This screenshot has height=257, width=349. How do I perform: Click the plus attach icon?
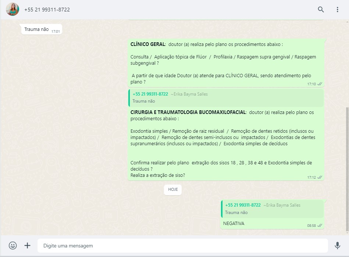27,246
